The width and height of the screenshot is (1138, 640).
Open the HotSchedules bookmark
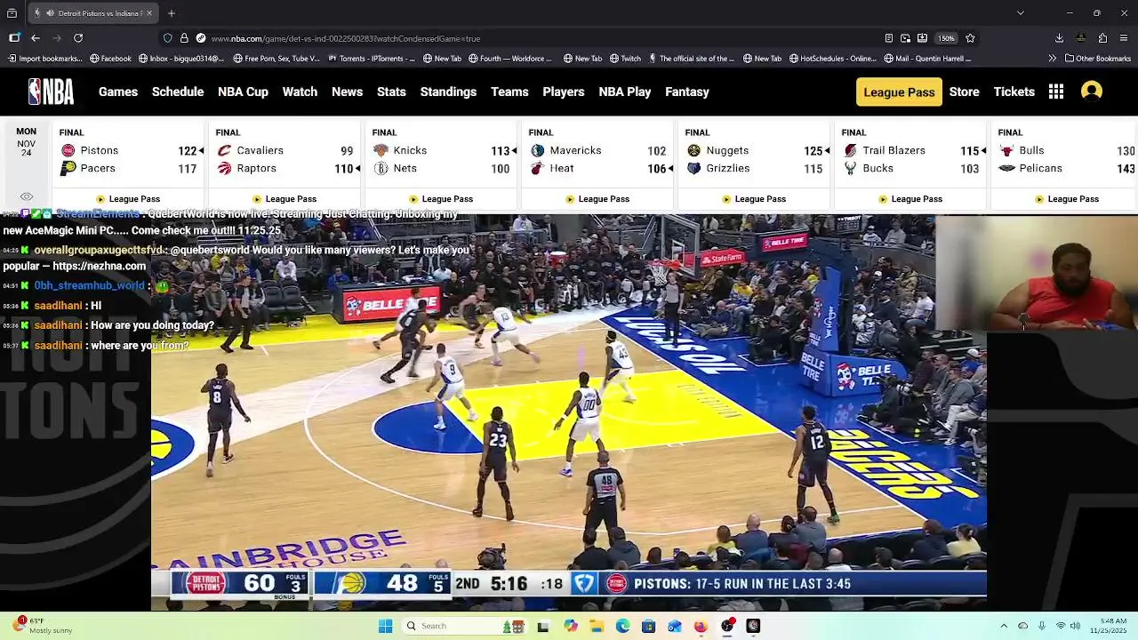[832, 59]
